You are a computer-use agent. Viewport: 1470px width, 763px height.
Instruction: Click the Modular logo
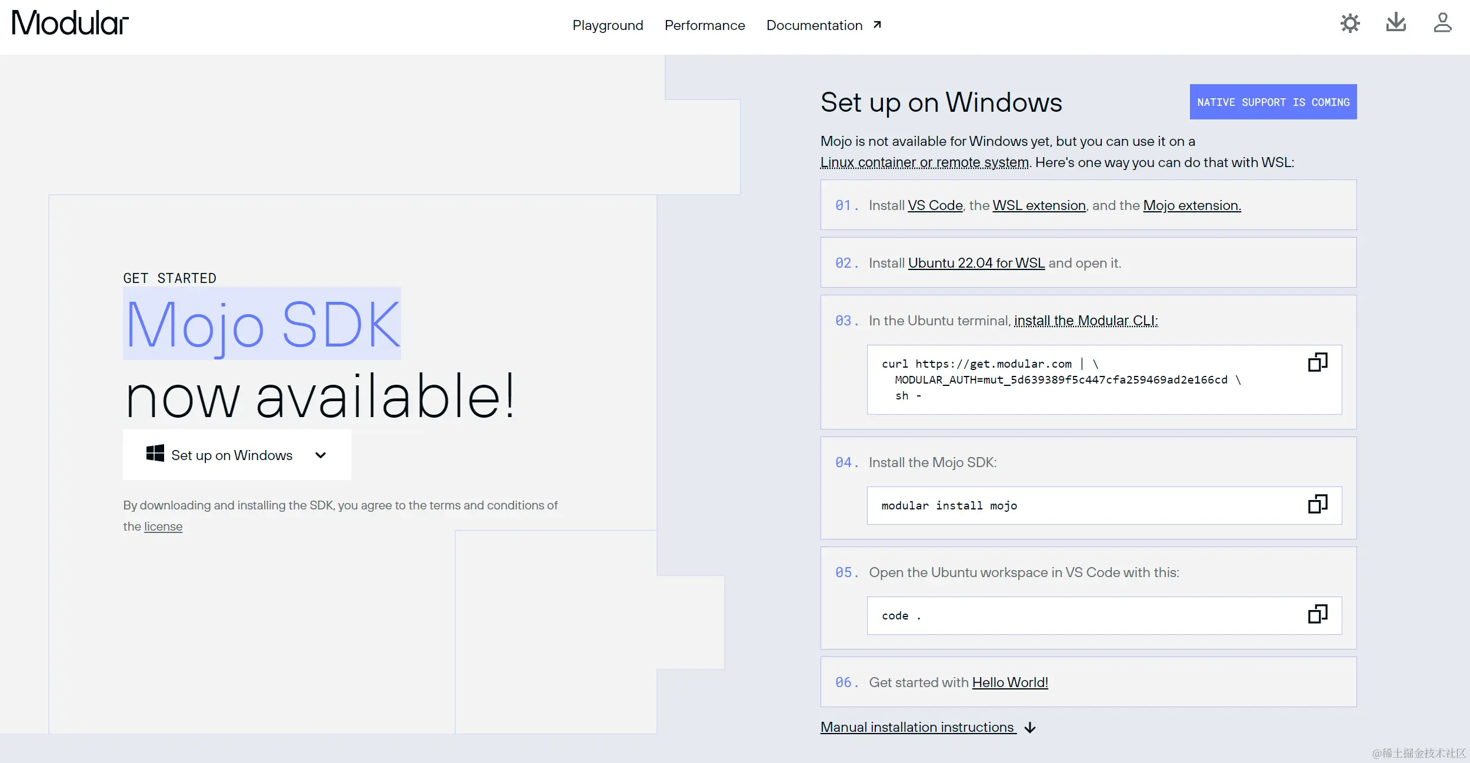coord(70,24)
